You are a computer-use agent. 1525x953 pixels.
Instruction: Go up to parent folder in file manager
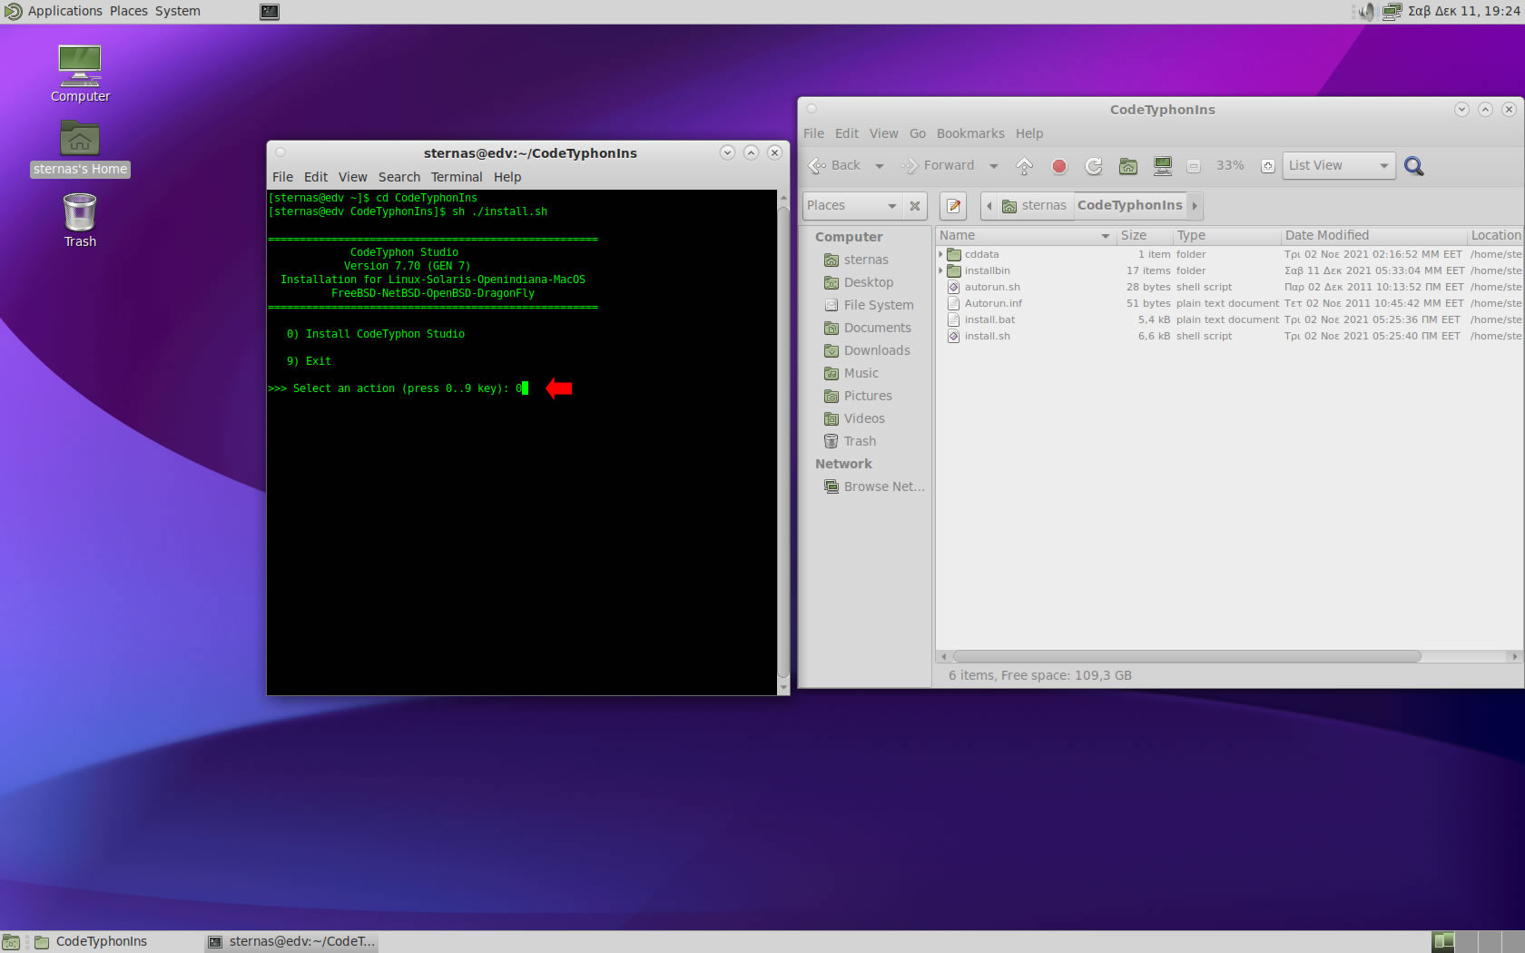click(1024, 166)
